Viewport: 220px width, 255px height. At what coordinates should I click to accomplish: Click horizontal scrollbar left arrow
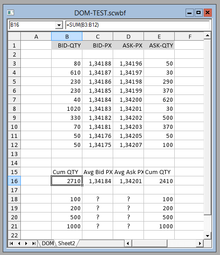coord(128,243)
